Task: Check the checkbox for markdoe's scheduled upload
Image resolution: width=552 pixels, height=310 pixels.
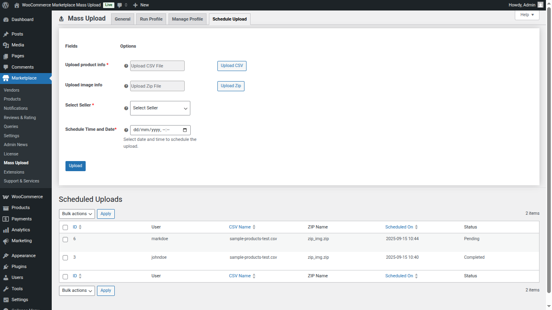Action: (x=65, y=239)
